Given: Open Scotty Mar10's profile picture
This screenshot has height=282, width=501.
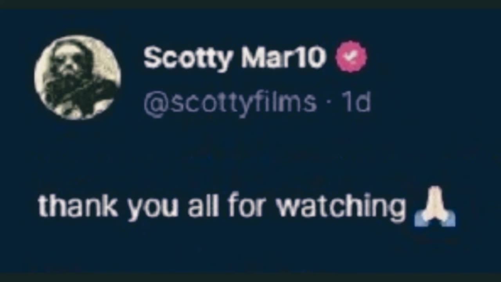Looking at the screenshot, I should 77,78.
